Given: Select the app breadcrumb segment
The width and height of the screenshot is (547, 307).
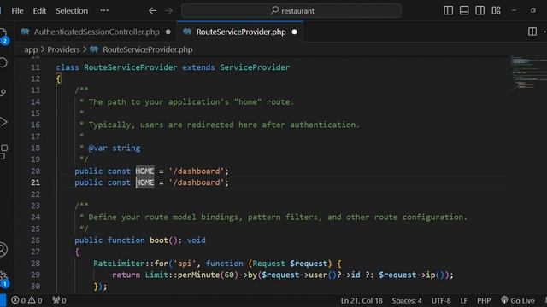Looking at the screenshot, I should 31,49.
